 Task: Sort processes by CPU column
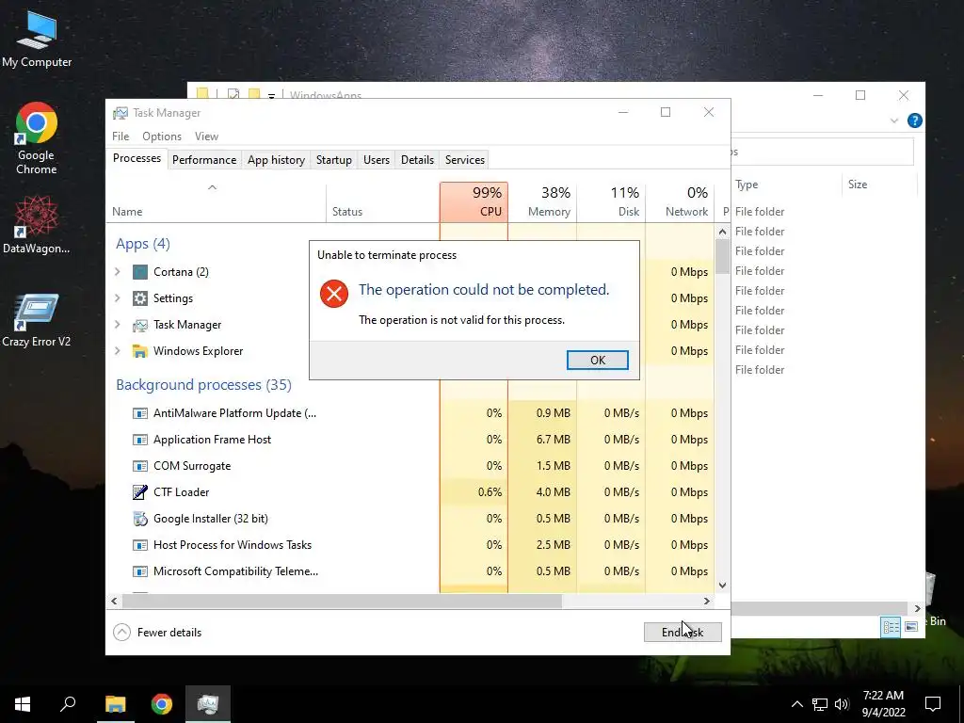pos(474,201)
